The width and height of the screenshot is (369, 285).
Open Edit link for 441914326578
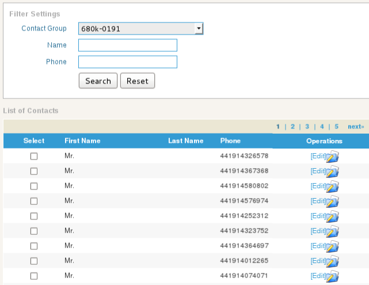pyautogui.click(x=318, y=156)
